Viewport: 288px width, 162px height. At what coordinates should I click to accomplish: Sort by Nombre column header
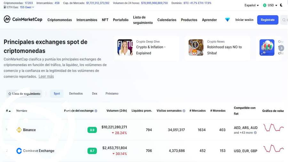click(22, 110)
